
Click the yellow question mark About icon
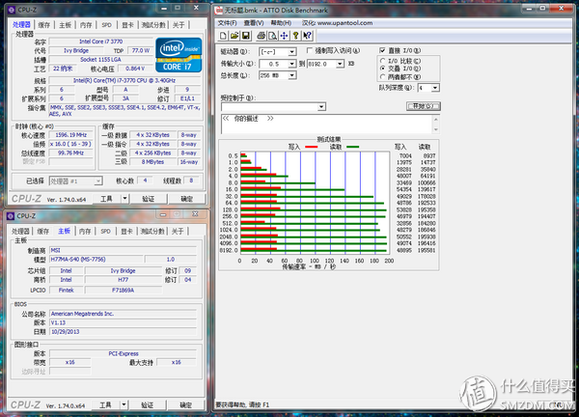(295, 36)
